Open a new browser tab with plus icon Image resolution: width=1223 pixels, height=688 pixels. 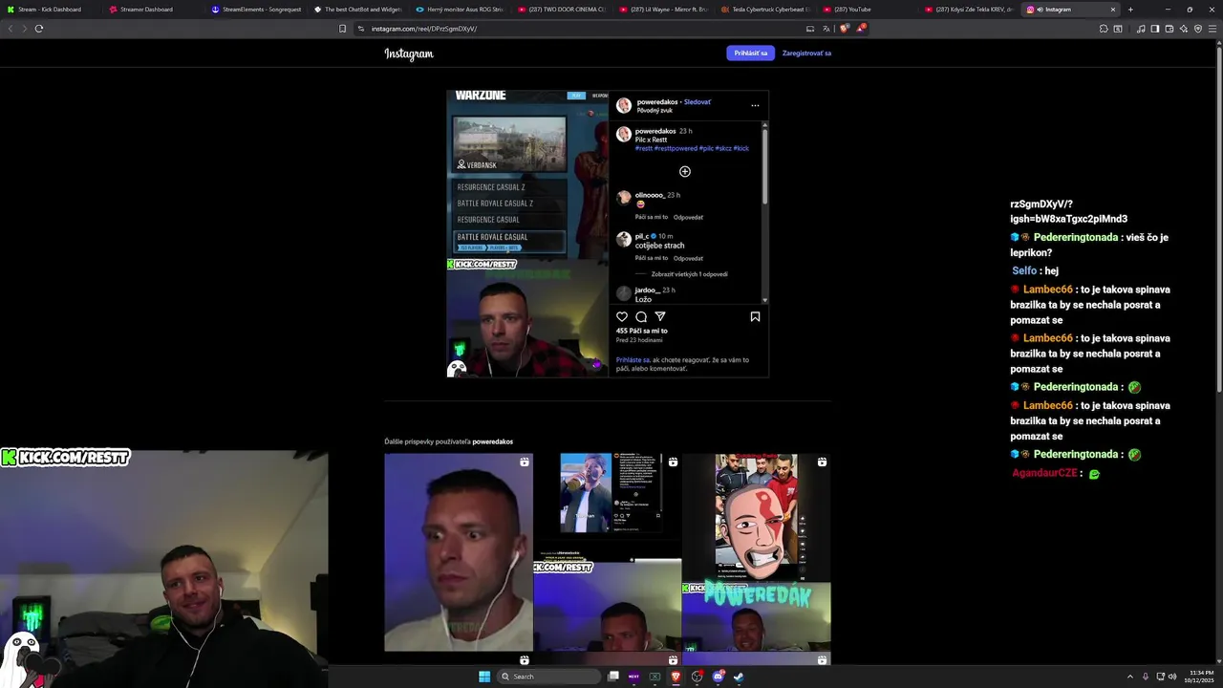[1130, 10]
